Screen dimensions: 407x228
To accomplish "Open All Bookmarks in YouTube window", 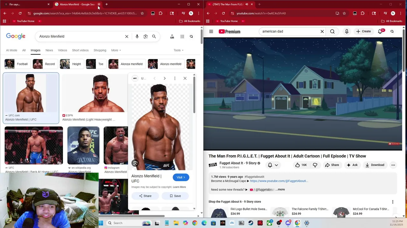I will click(x=391, y=21).
